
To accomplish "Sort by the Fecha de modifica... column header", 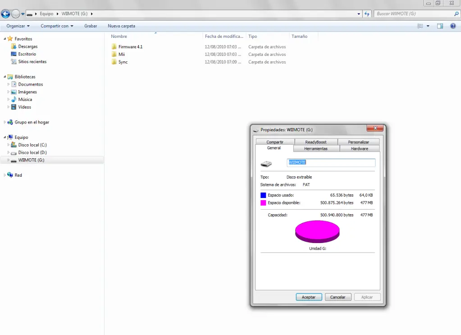I will click(224, 36).
